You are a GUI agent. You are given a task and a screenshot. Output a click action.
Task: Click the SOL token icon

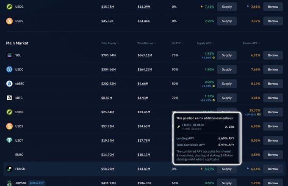tap(9, 55)
